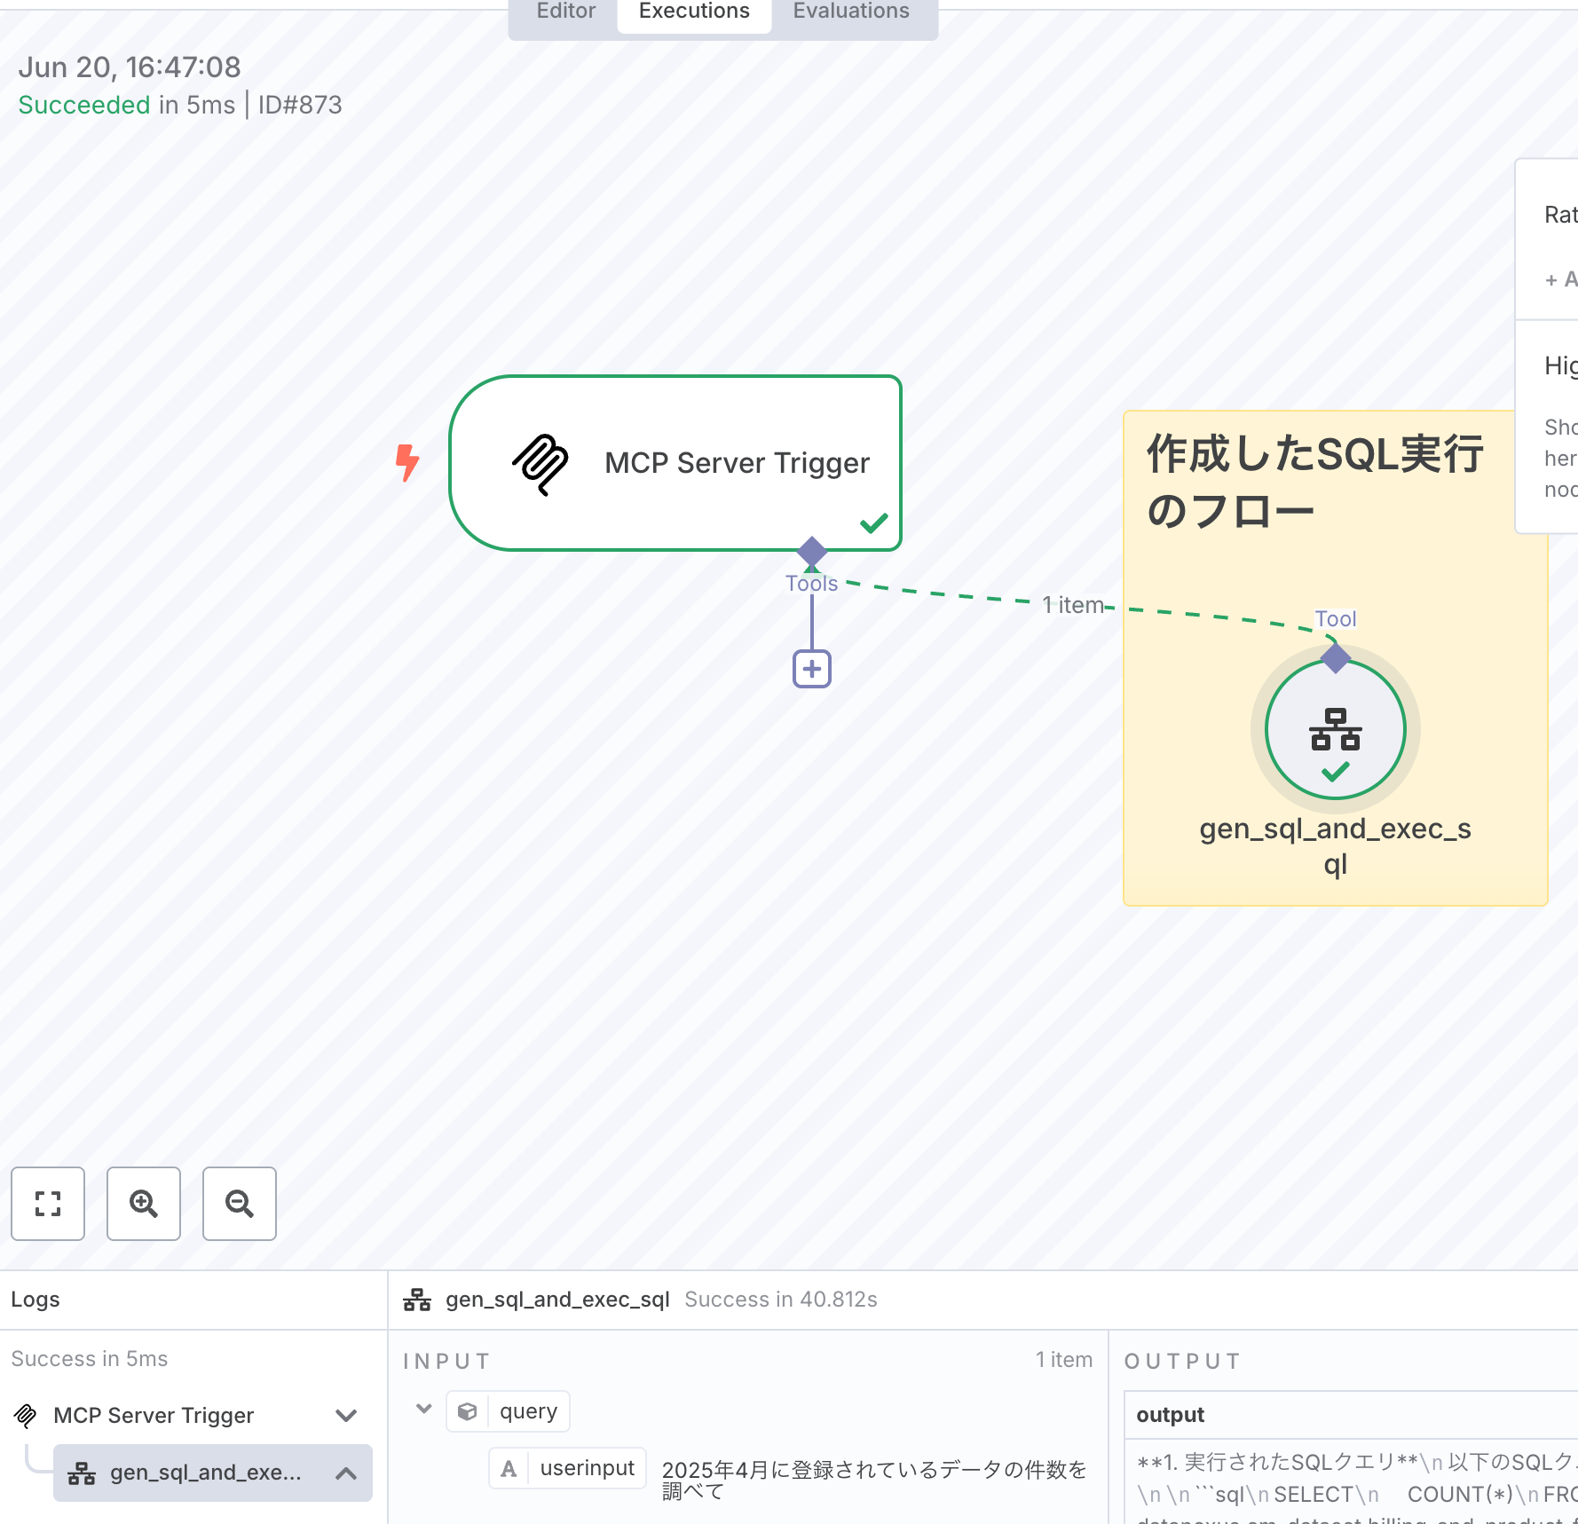Collapse MCP Server Trigger log entry
The width and height of the screenshot is (1578, 1524).
[x=346, y=1416]
